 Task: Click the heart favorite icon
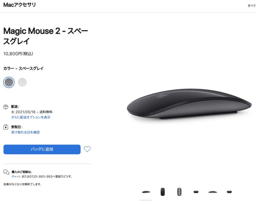click(x=87, y=149)
